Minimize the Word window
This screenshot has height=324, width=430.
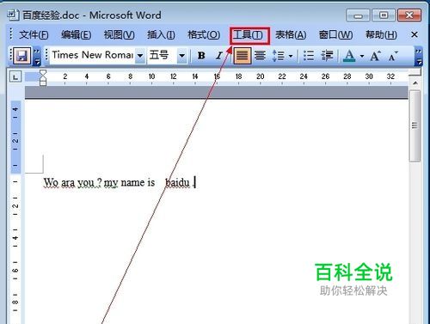coord(358,15)
